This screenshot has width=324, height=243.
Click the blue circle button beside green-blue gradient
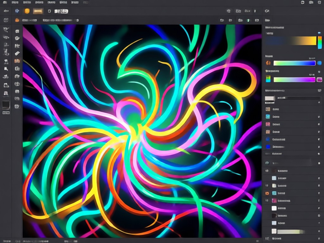(x=320, y=63)
